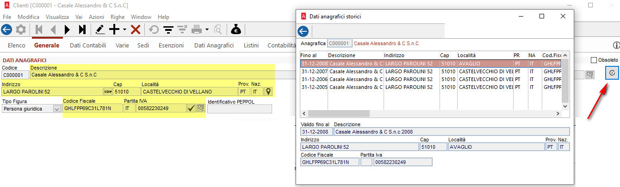Click the Codice field C000001
The width and height of the screenshot is (620, 187).
[x=15, y=75]
